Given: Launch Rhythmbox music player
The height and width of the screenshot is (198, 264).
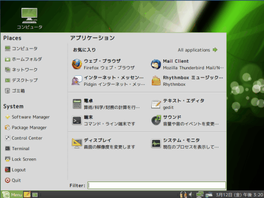Looking at the screenshot, I should coord(188,81).
